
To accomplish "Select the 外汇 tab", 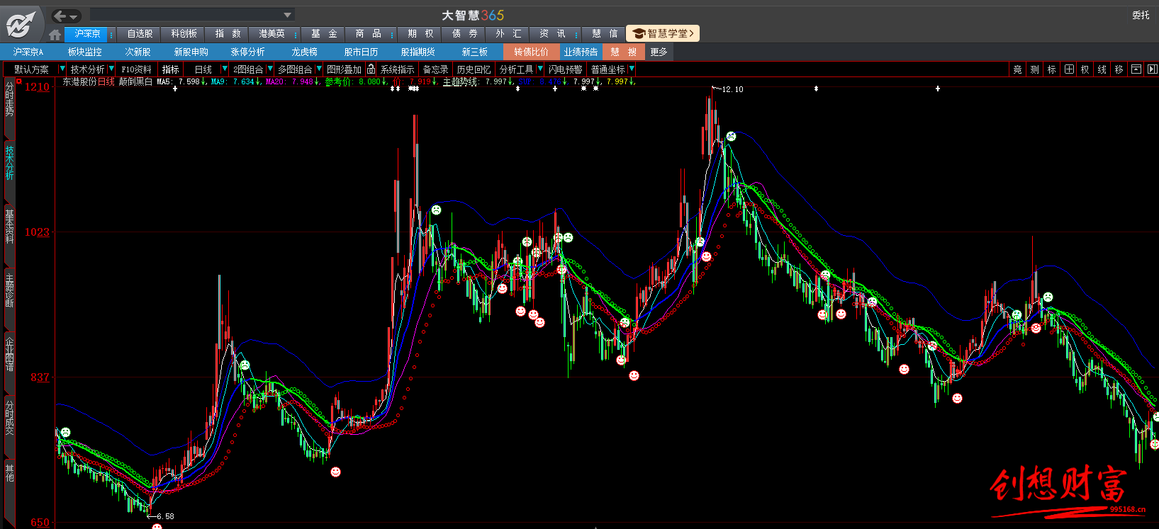I will coord(508,34).
